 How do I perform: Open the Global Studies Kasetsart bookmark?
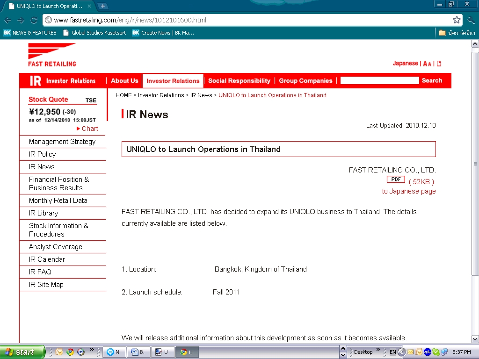pyautogui.click(x=95, y=33)
